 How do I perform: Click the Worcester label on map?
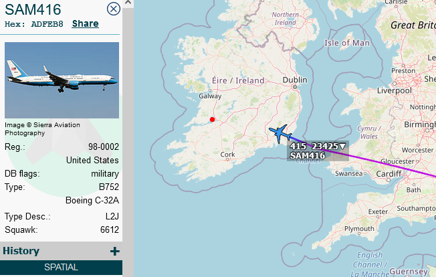[x=418, y=150]
